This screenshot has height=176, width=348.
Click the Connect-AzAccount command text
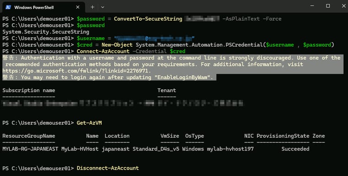103,52
